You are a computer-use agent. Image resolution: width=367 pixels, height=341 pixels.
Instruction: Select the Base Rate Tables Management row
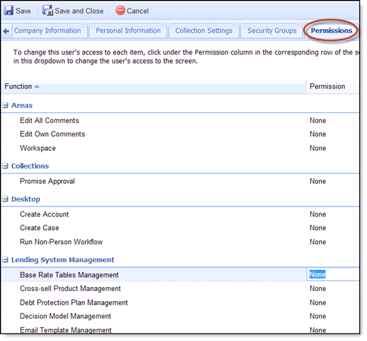(x=180, y=275)
